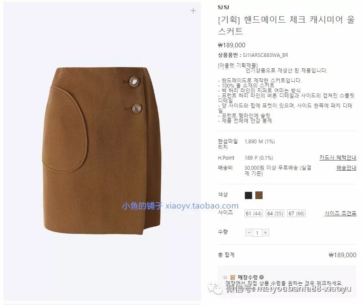Screen dimensions: 363x305
Task: Open the 카드사 혜택안내 link
Action: (x=338, y=158)
